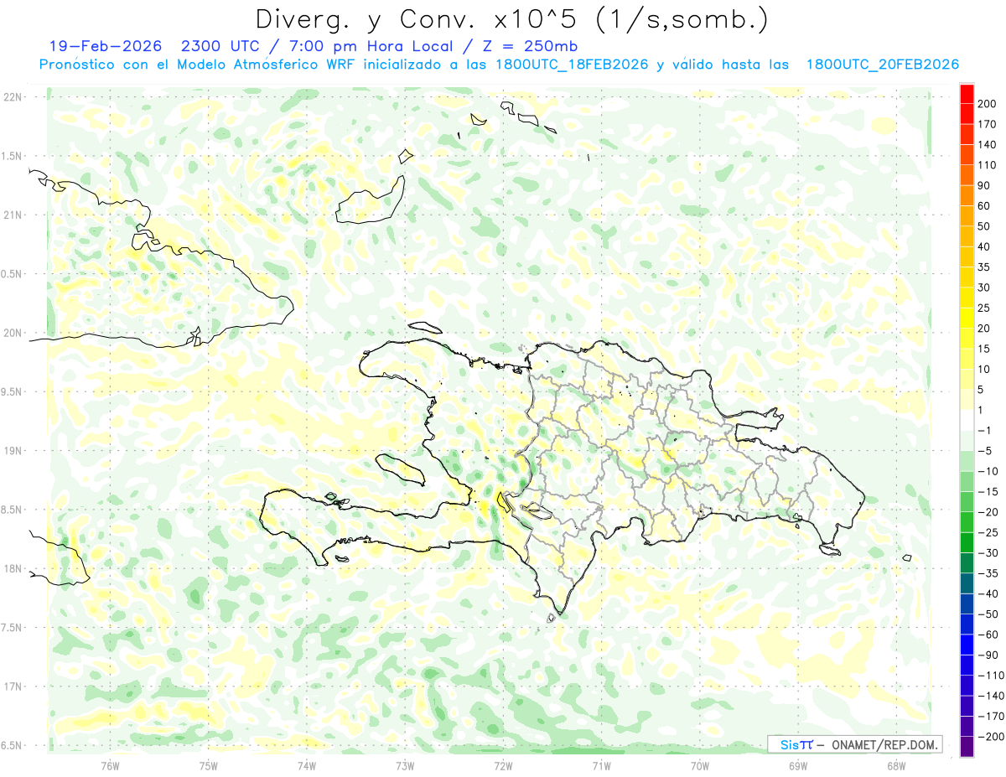Select the red color band between 170 and 200
Screen dimensions: 1006x777
[967, 114]
